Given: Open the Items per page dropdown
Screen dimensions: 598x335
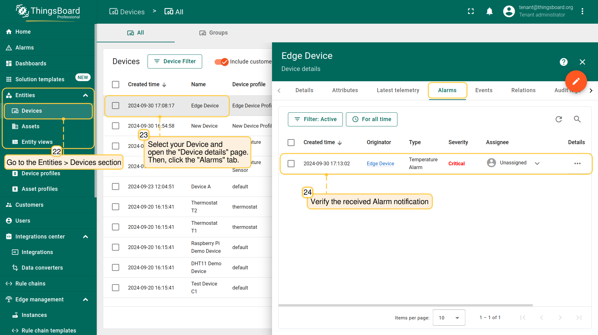Looking at the screenshot, I should point(449,318).
